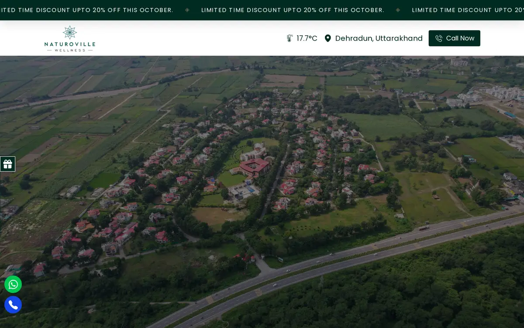This screenshot has width=524, height=328.
Task: Open the WhatsApp chat floating button
Action: pos(13,285)
